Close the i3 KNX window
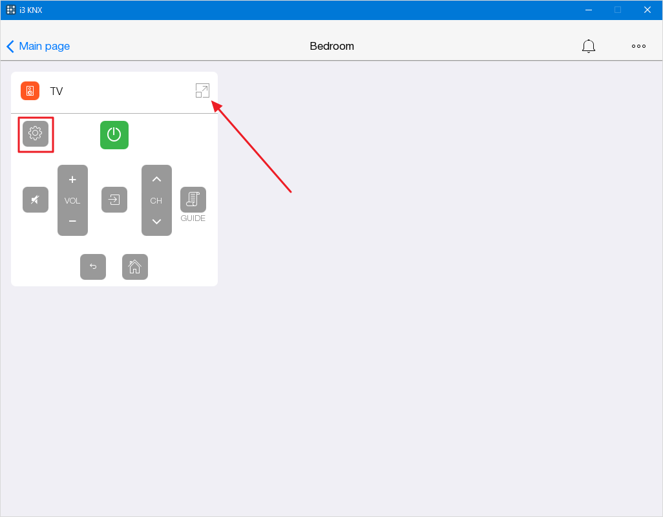Image resolution: width=663 pixels, height=517 pixels. 647,10
